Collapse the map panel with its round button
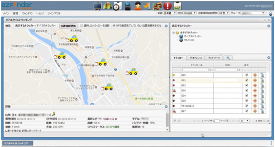Viewport: 275px width, 147px height. 166,26
